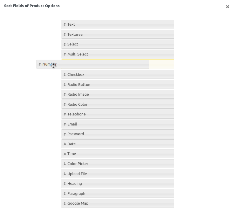Select the Multi Select field row

click(x=118, y=54)
